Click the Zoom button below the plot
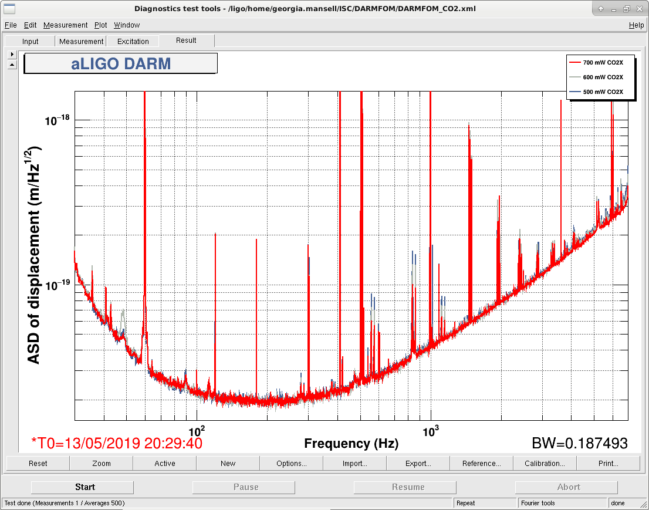 coord(102,463)
